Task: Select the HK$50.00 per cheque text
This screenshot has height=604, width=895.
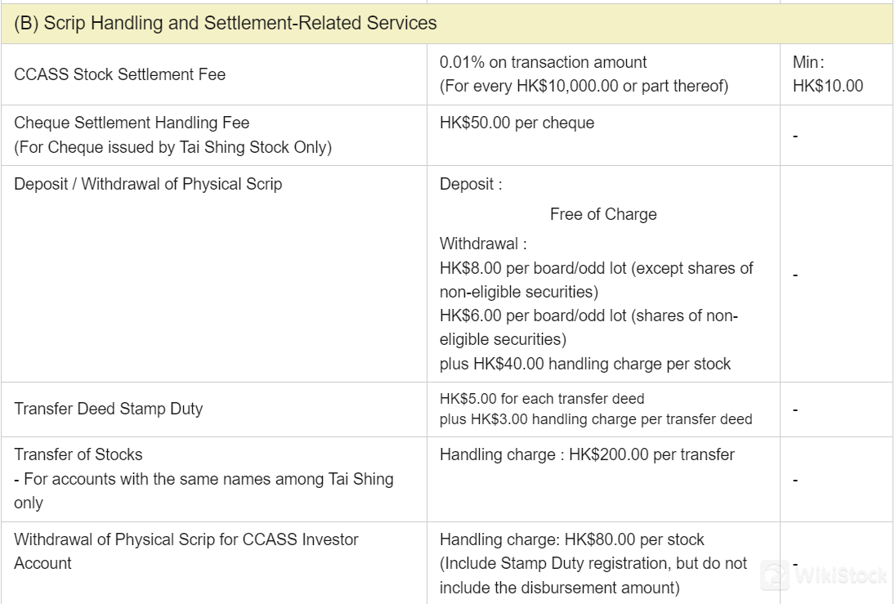Action: point(517,123)
